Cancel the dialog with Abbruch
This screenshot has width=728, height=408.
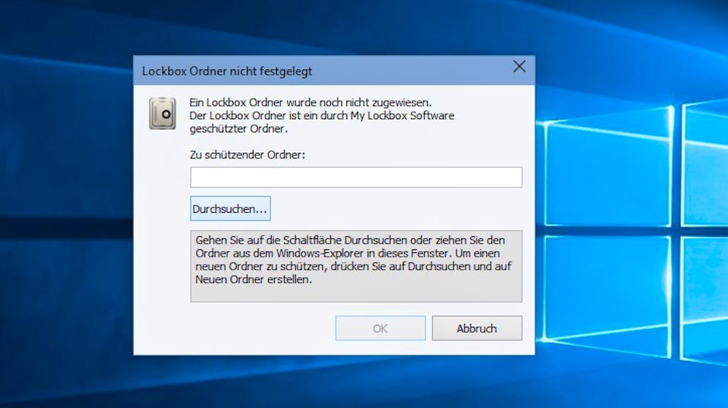477,328
